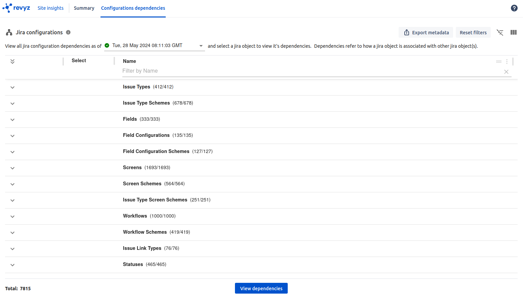Open the snapshot date dropdown
The height and width of the screenshot is (302, 523).
tap(201, 45)
